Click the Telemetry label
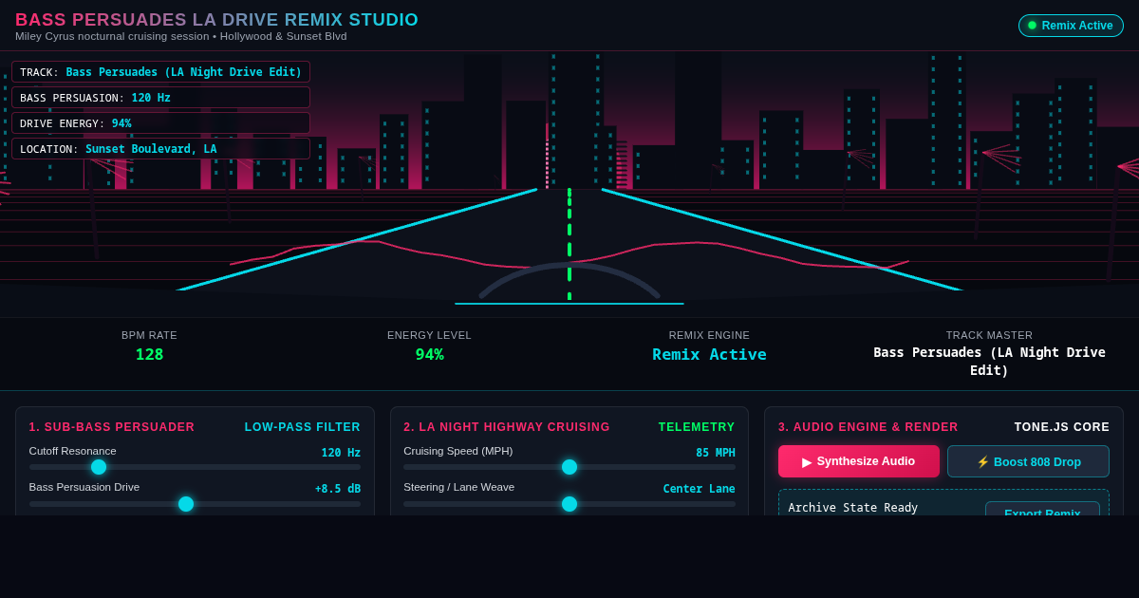Image resolution: width=1139 pixels, height=598 pixels. [697, 427]
